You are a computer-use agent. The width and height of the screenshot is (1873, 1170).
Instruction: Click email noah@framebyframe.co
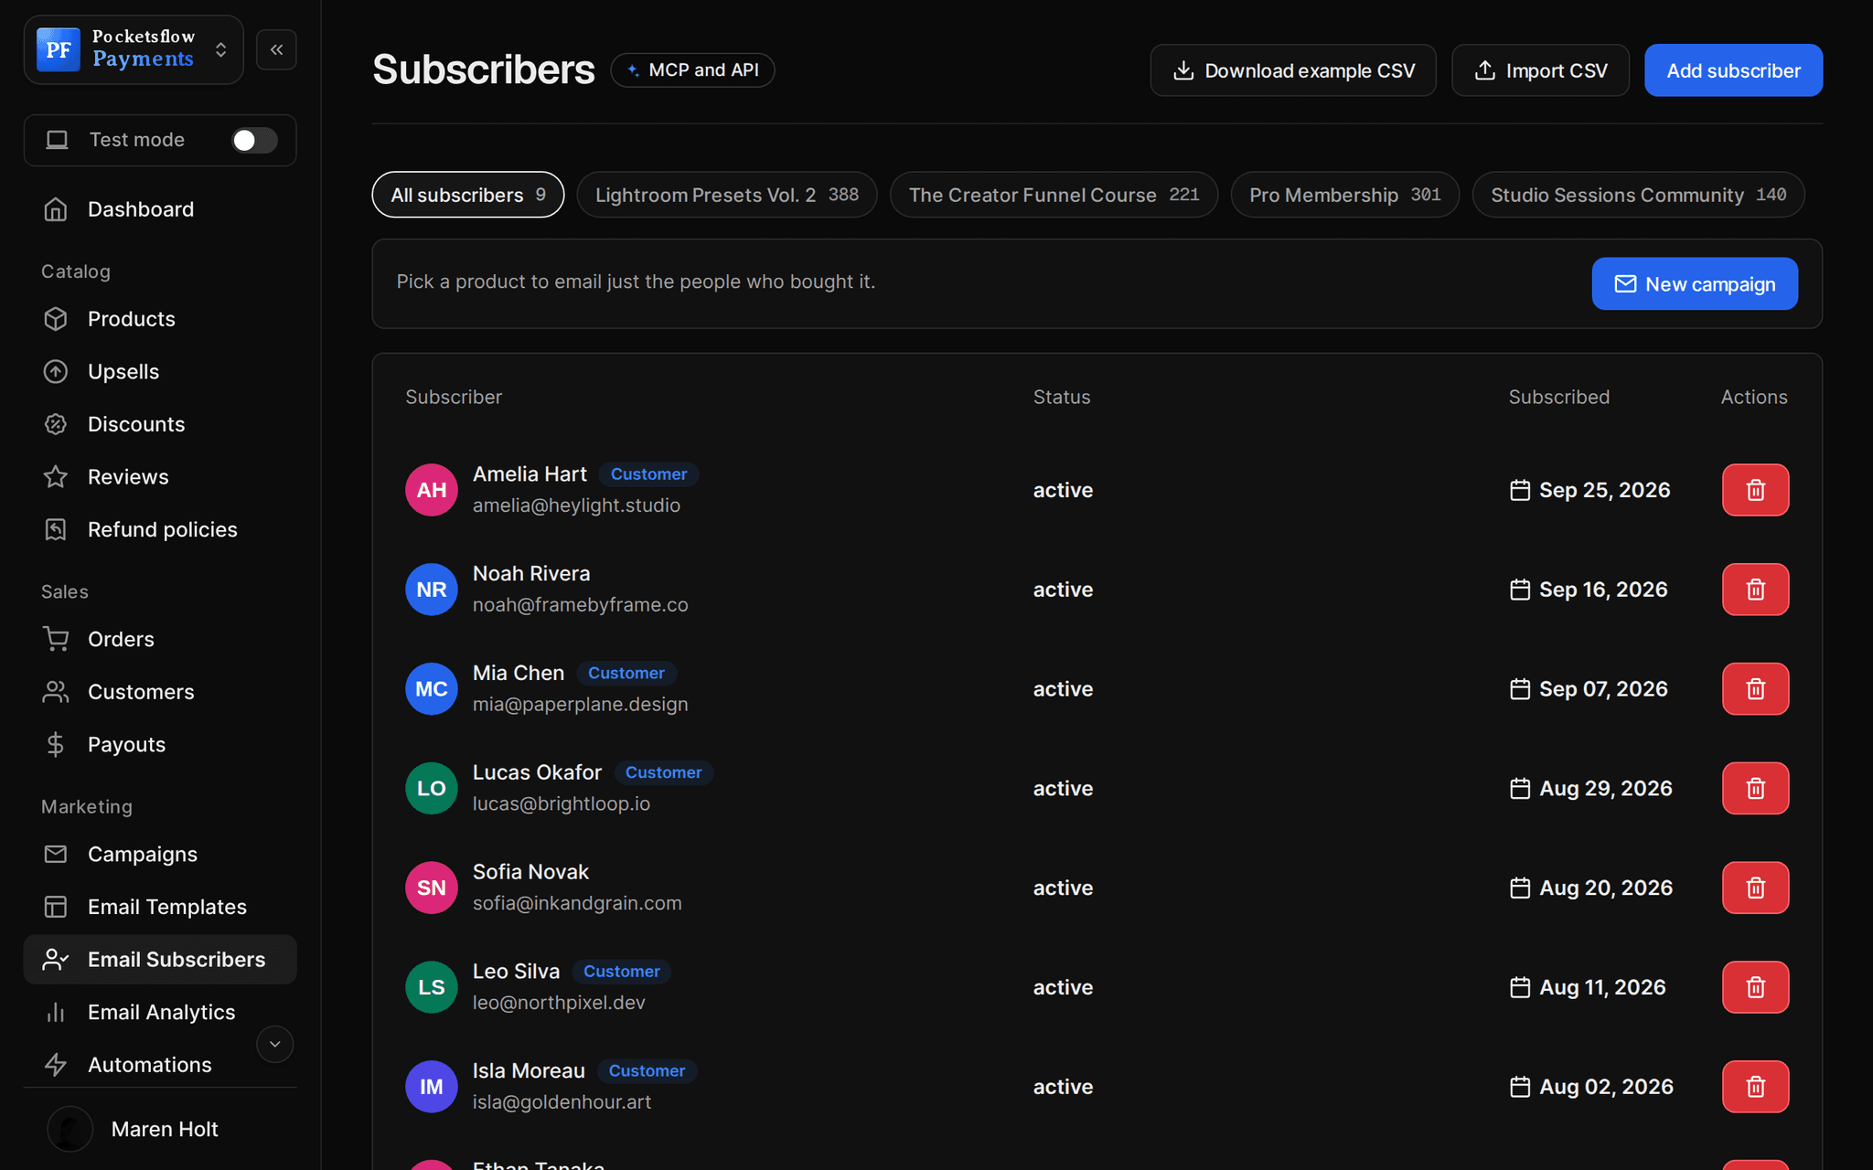[580, 605]
